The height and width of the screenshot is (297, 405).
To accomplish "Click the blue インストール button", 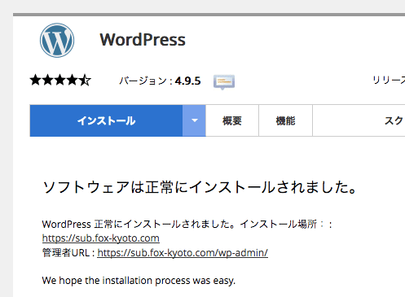I will (106, 120).
